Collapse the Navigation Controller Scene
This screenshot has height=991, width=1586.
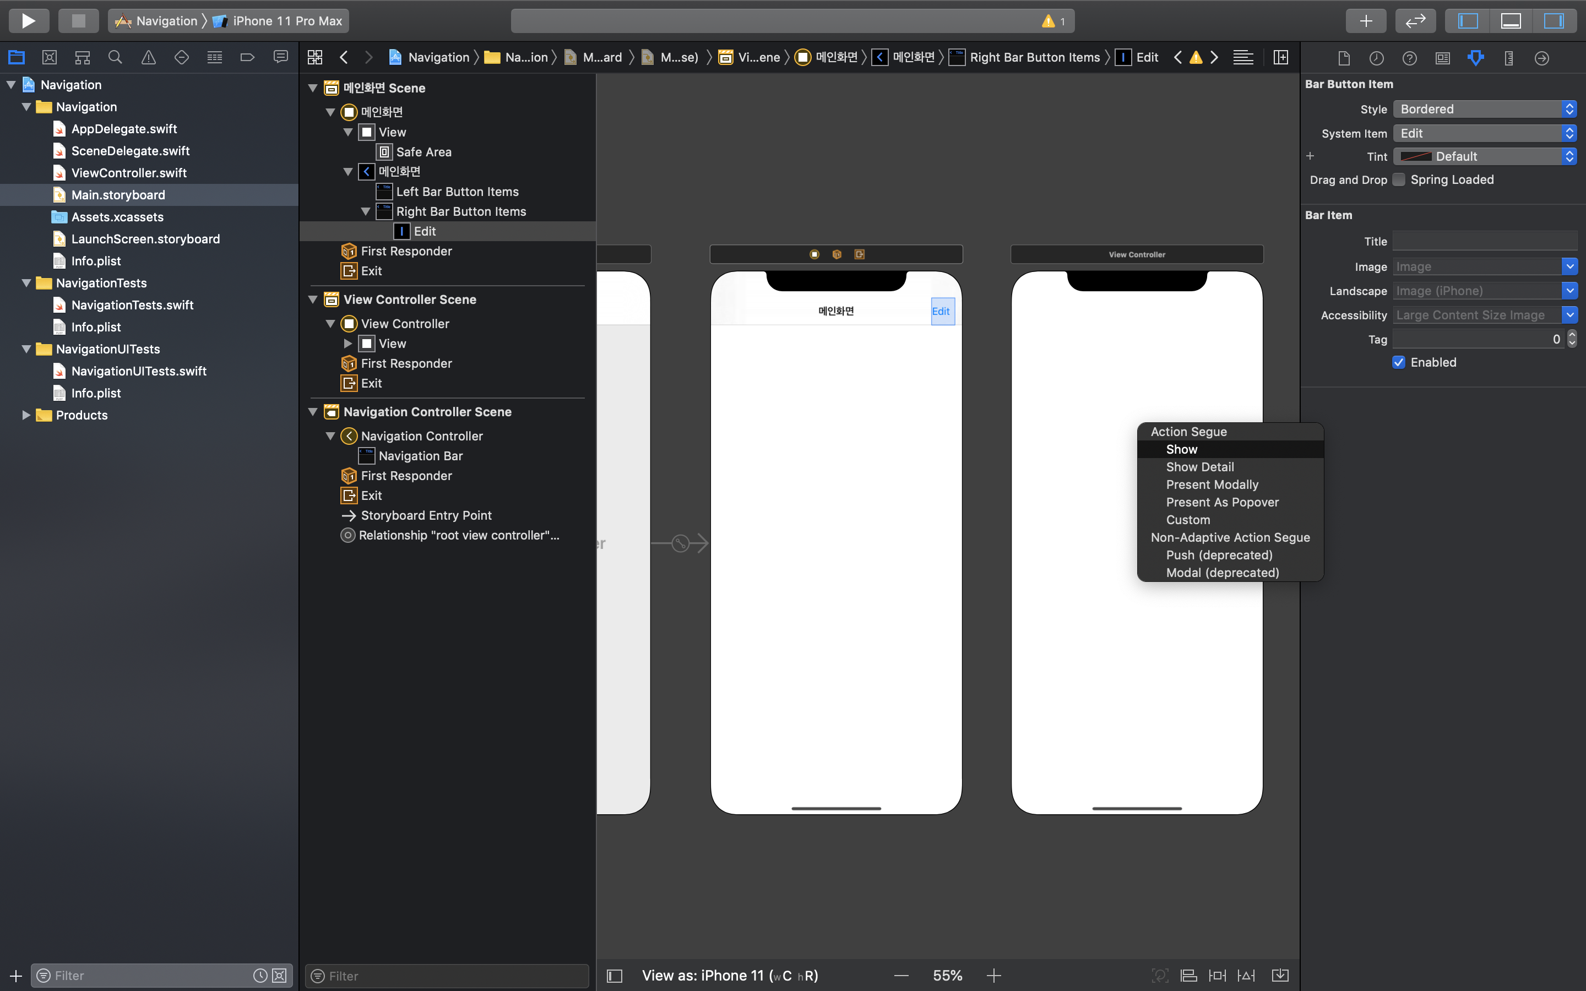tap(313, 412)
